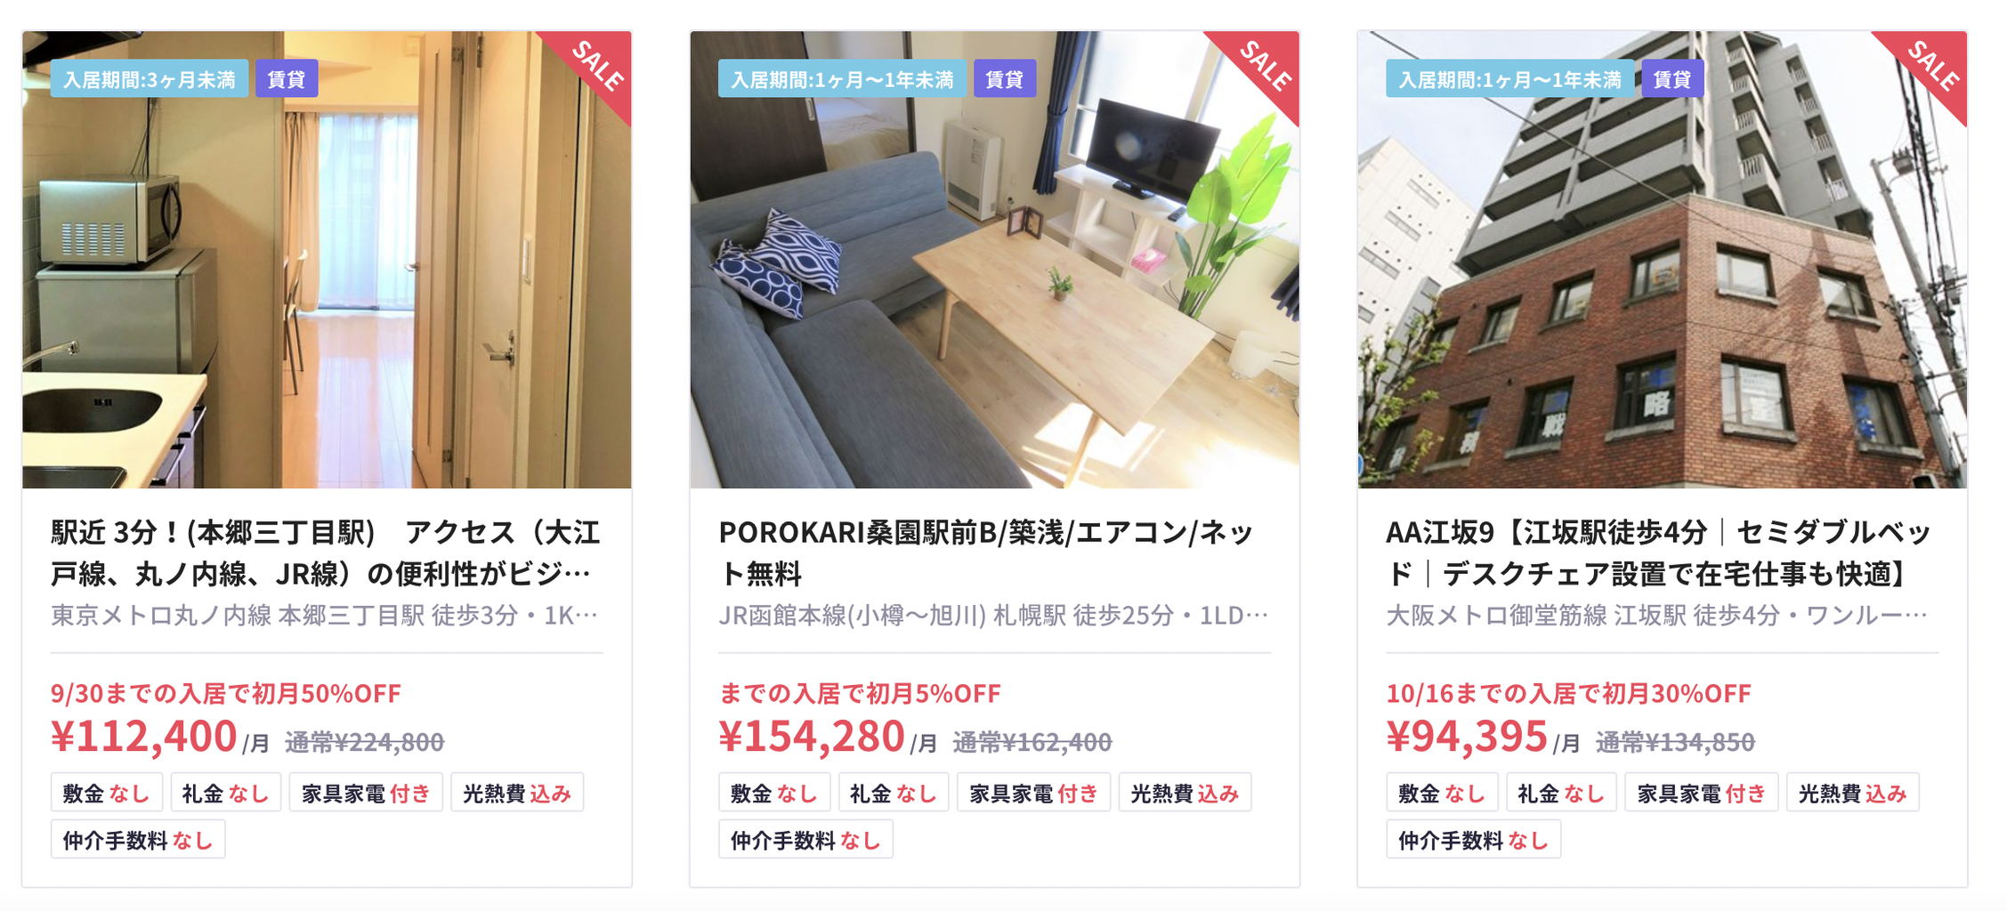Select the 賃貸 badge on the POROKARI listing
Image resolution: width=2007 pixels, height=911 pixels.
(x=1005, y=79)
